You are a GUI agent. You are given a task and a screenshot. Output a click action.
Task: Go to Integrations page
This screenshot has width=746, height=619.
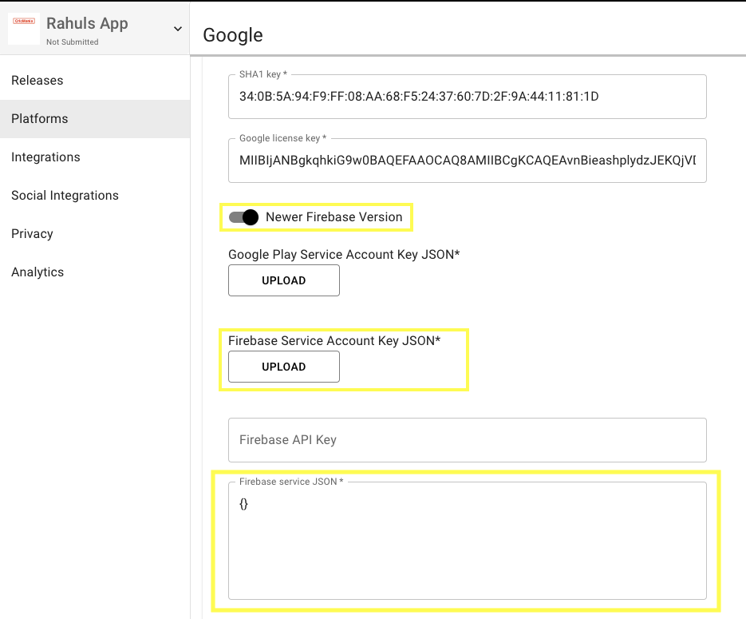(95, 157)
